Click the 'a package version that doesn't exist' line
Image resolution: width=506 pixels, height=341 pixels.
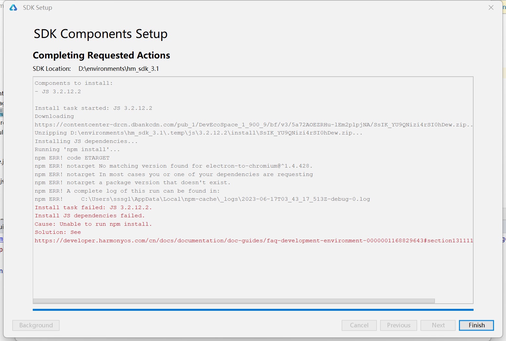pos(132,183)
